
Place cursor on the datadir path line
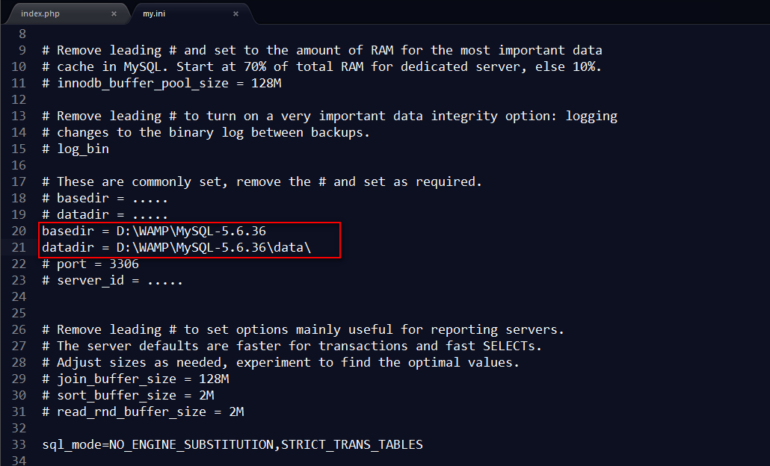click(176, 247)
